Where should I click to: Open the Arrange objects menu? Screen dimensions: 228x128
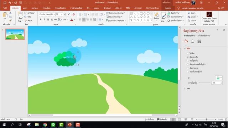pos(156,17)
